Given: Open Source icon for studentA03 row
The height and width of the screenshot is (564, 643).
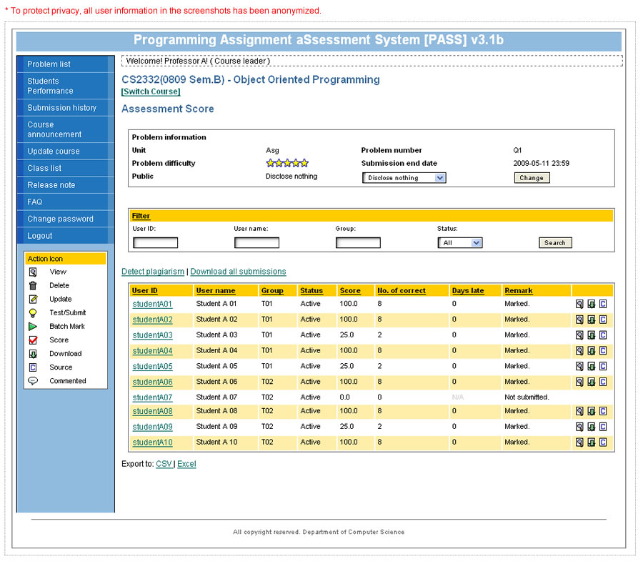Looking at the screenshot, I should coord(603,335).
